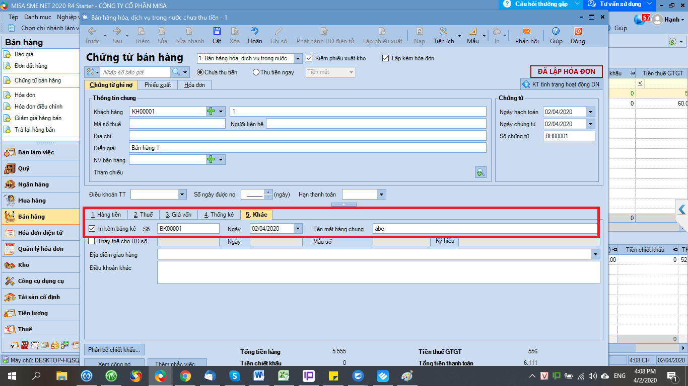
Task: Open the voucher type dropdown
Action: point(298,58)
